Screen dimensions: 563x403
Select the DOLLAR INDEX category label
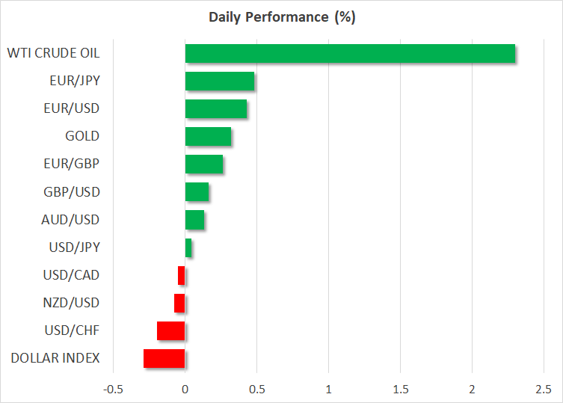[55, 358]
